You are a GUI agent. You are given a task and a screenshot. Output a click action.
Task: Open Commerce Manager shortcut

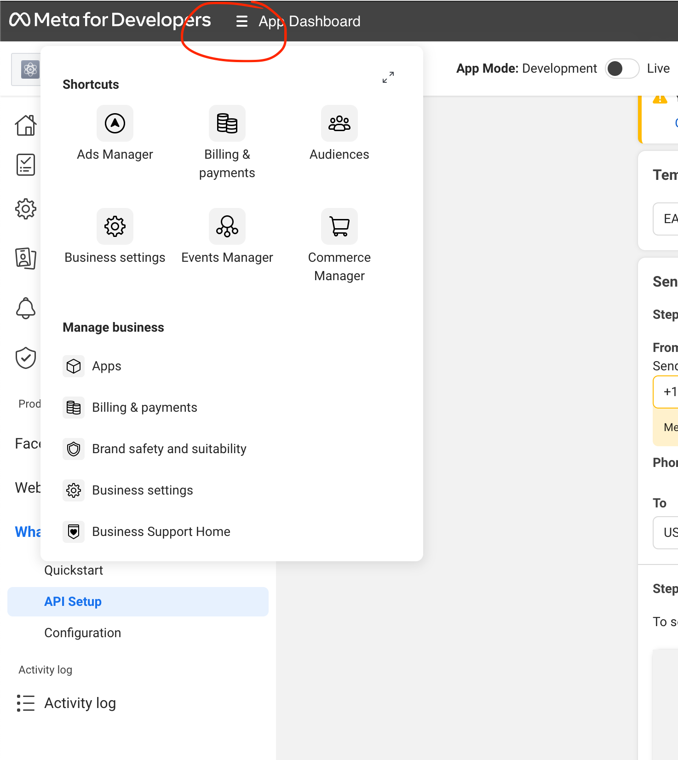click(x=339, y=246)
